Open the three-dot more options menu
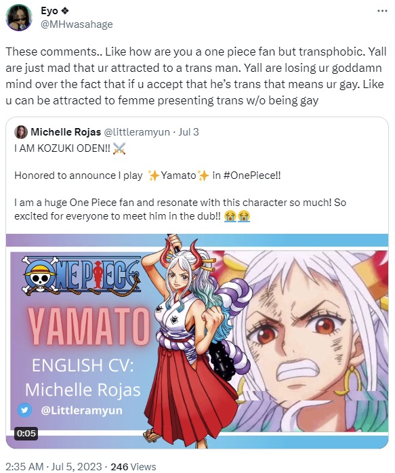This screenshot has height=473, width=395. (382, 11)
